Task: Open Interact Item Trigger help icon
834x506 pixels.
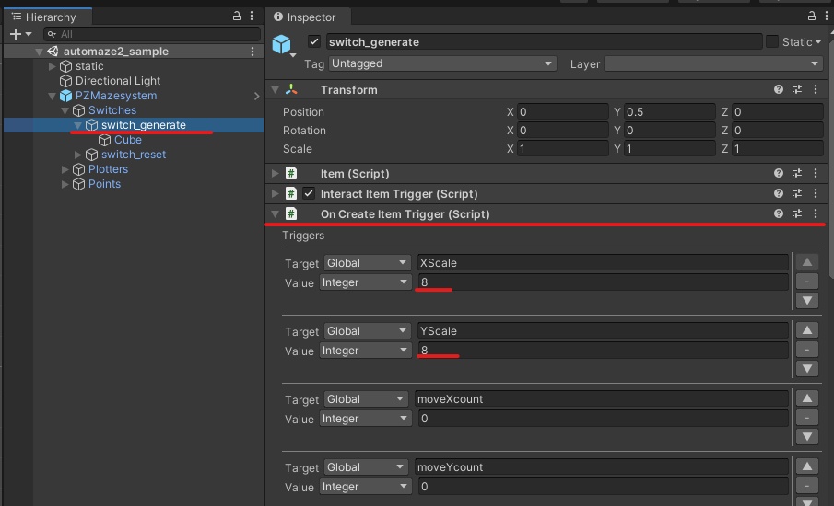Action: coord(779,193)
